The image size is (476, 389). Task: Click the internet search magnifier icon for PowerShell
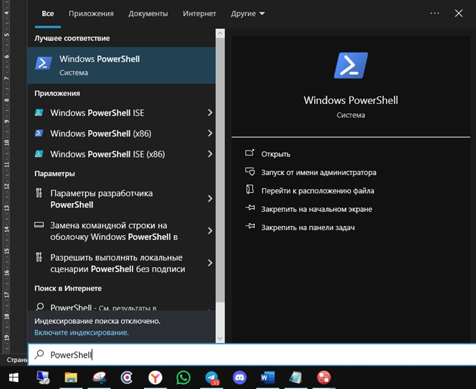point(39,306)
